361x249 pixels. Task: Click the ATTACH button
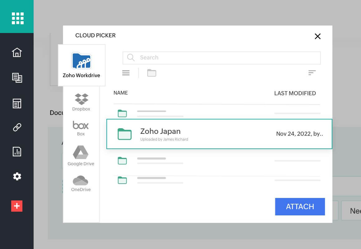pos(300,206)
